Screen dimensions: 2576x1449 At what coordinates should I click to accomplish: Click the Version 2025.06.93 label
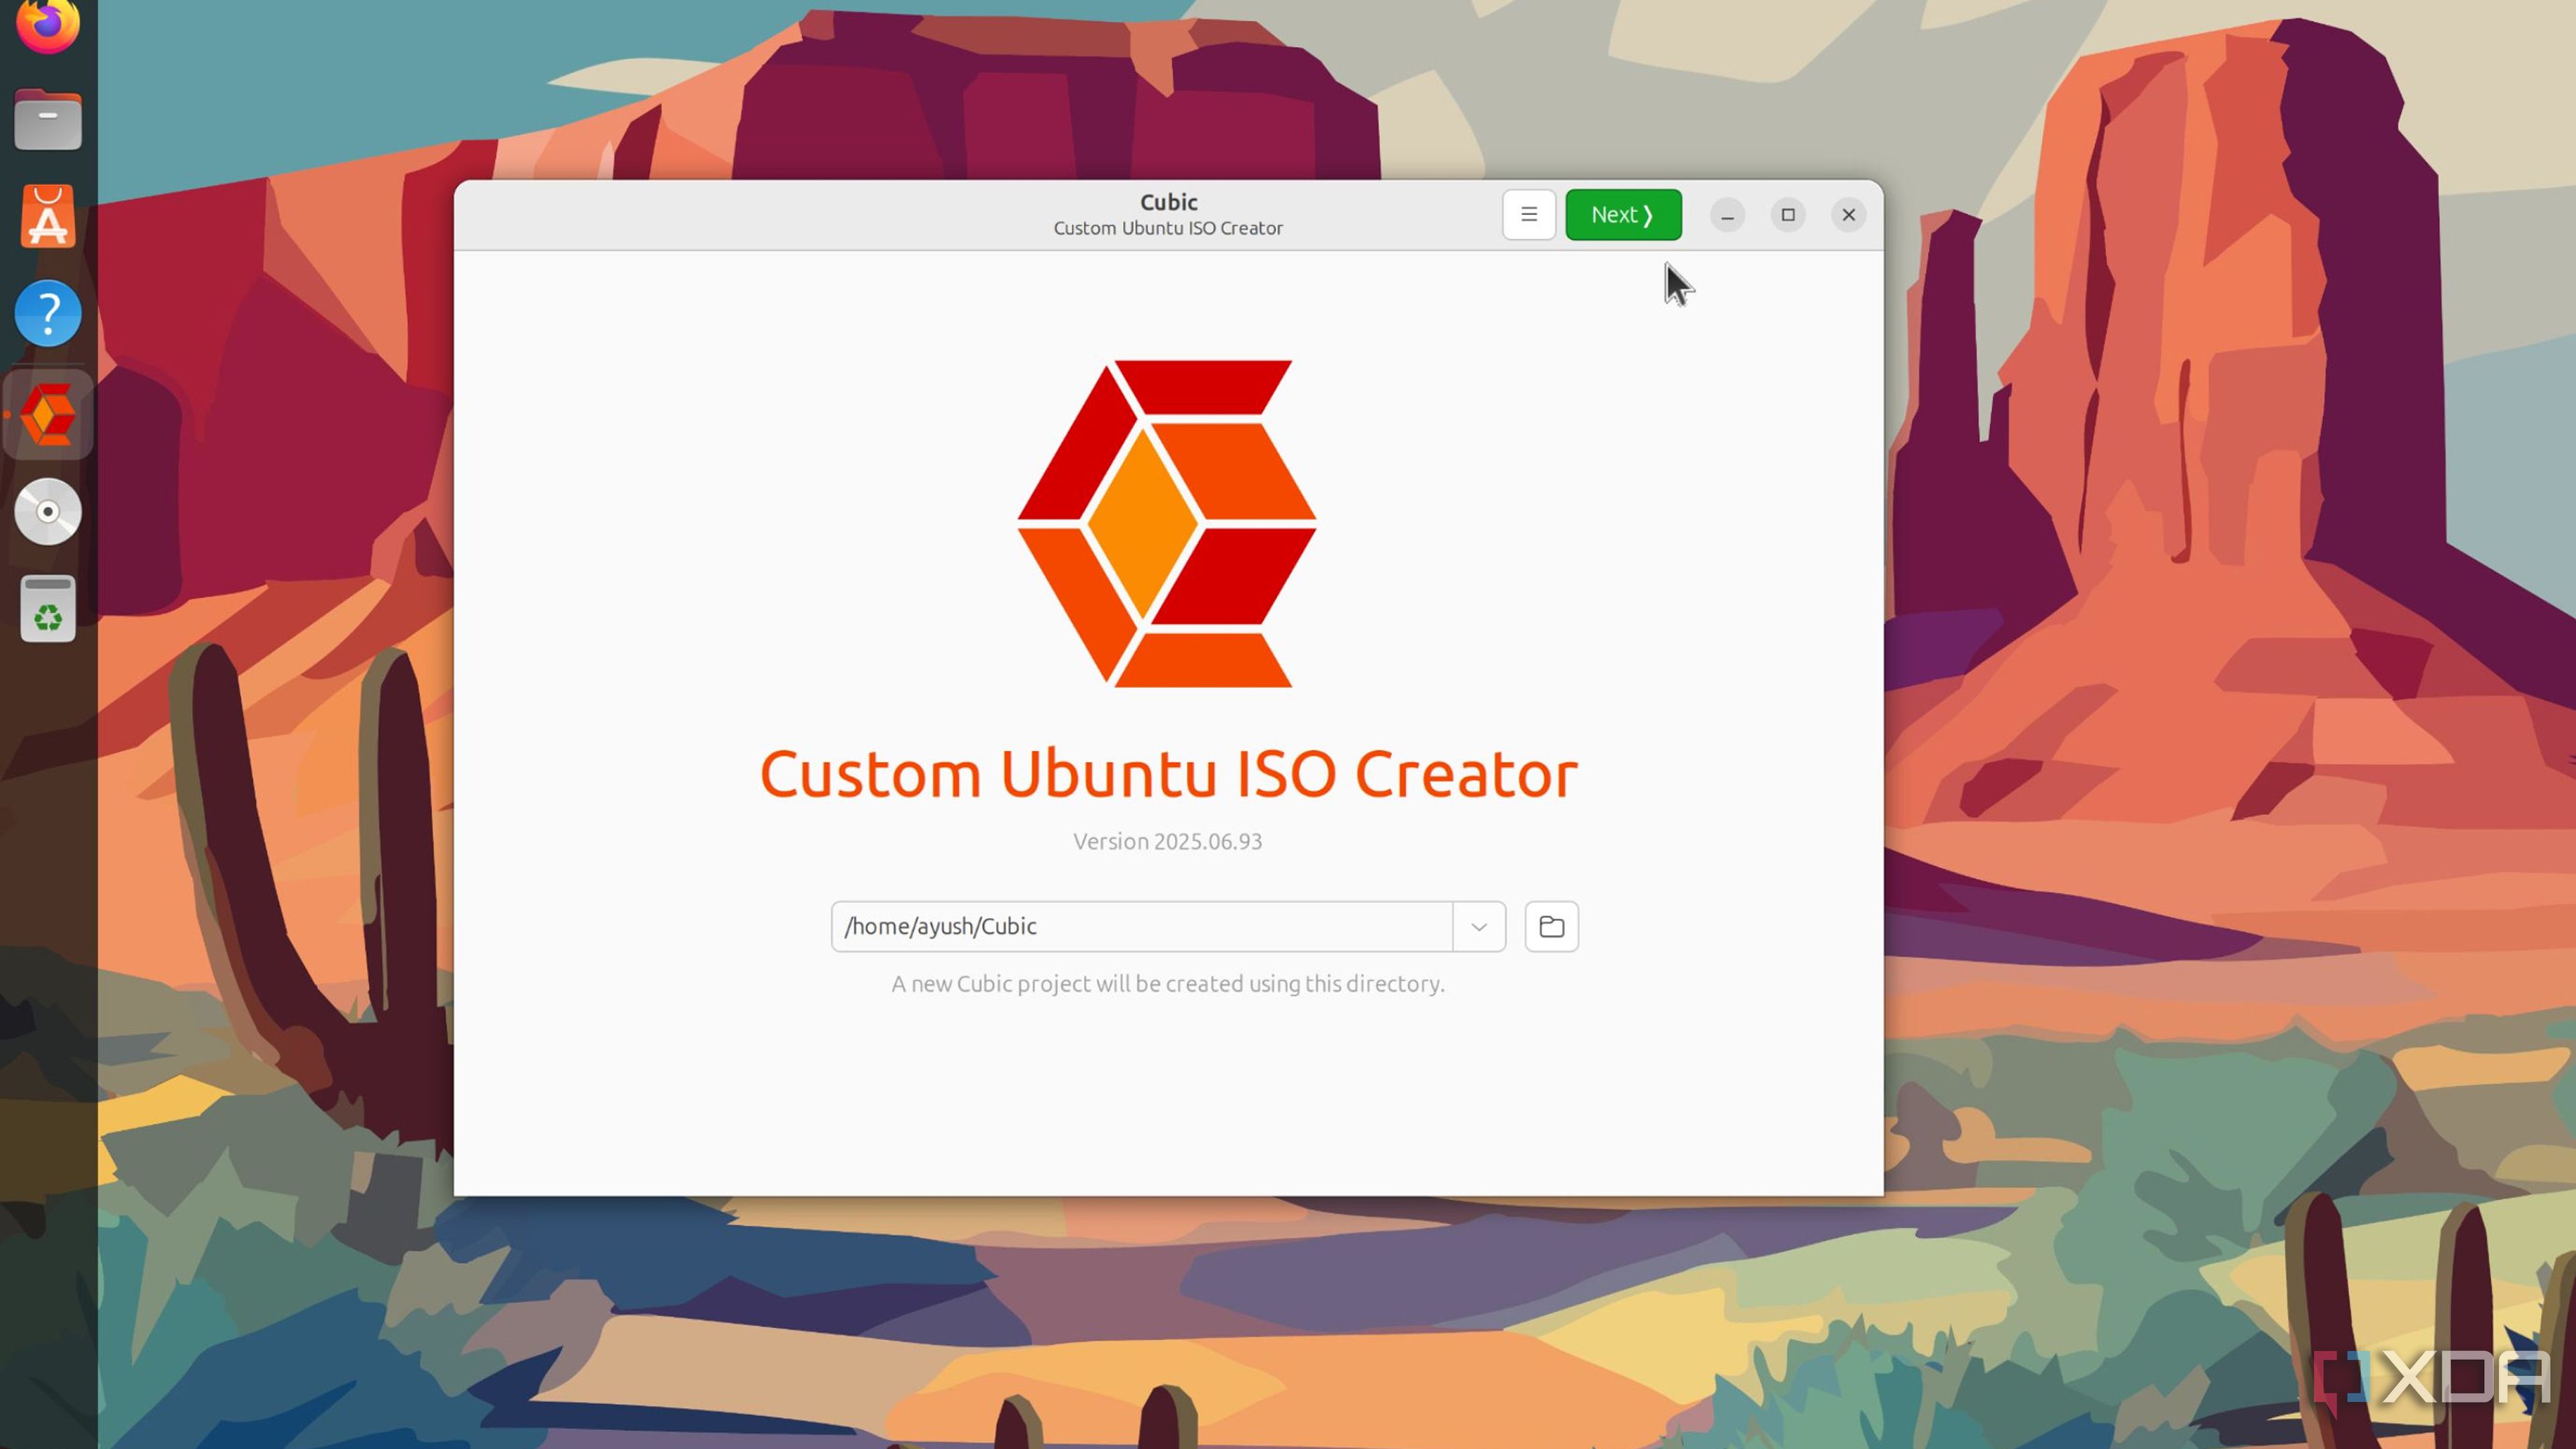coord(1167,841)
